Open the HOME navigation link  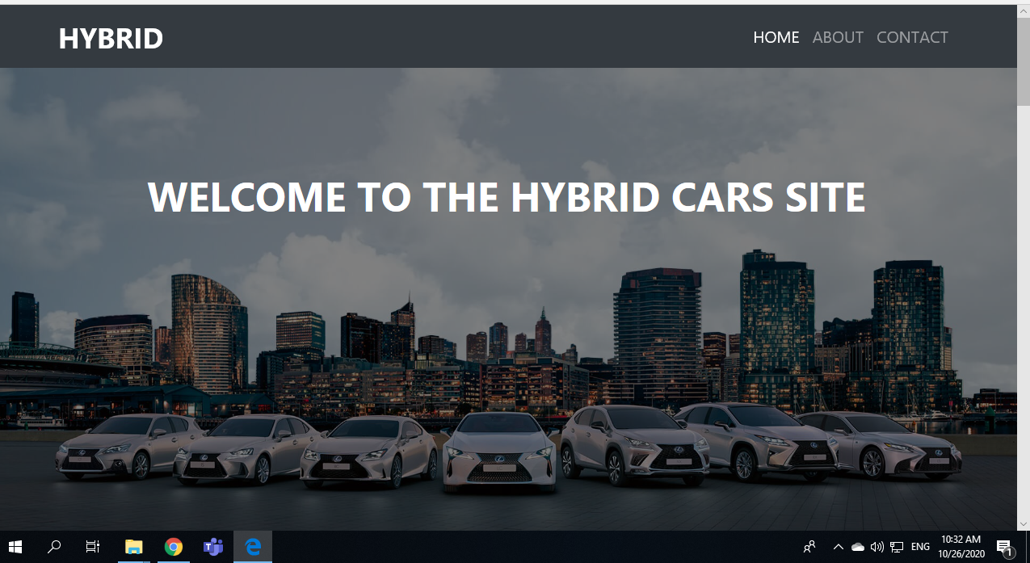coord(776,37)
